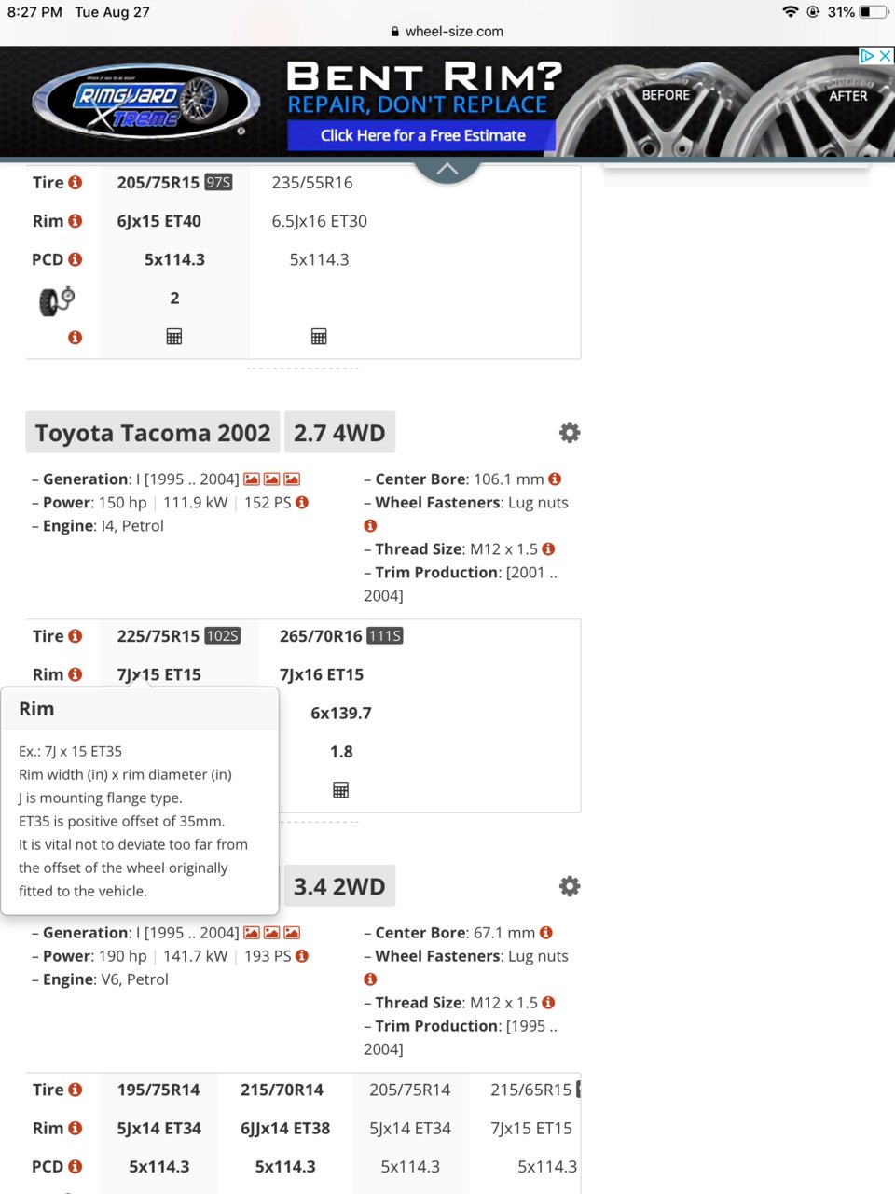895x1194 pixels.
Task: Select tire size 205/75R15
Action: (158, 183)
